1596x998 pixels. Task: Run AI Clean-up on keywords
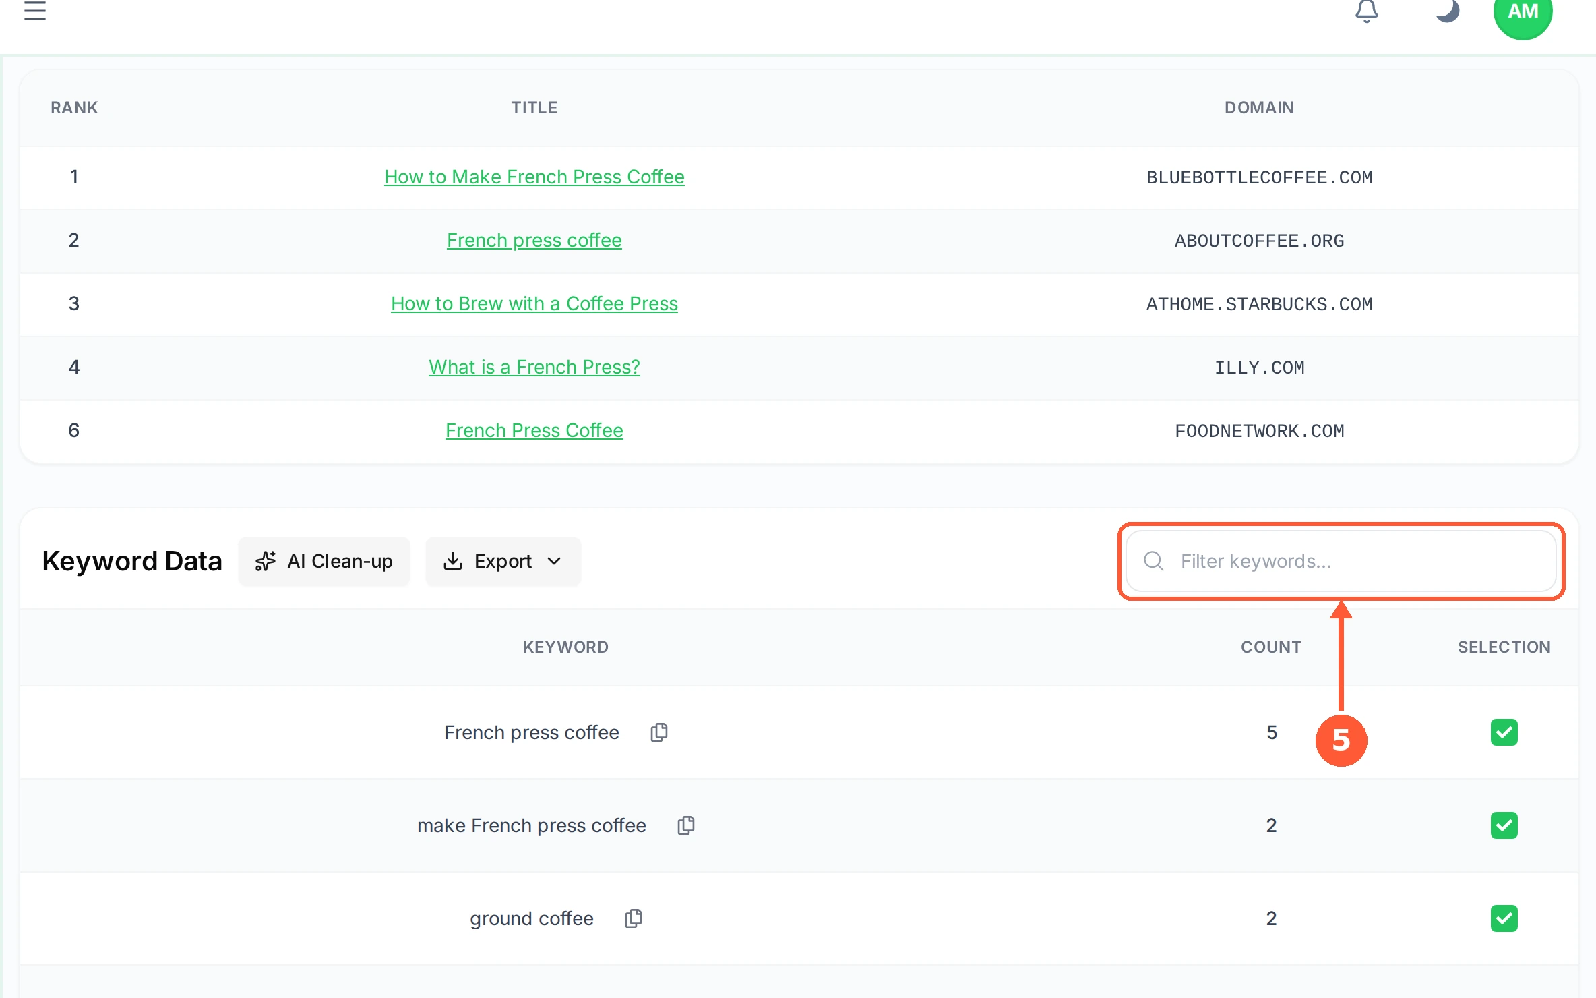click(x=324, y=561)
